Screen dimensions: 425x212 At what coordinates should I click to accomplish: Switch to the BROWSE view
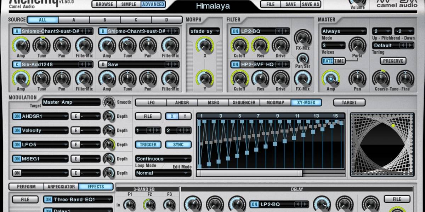click(104, 4)
